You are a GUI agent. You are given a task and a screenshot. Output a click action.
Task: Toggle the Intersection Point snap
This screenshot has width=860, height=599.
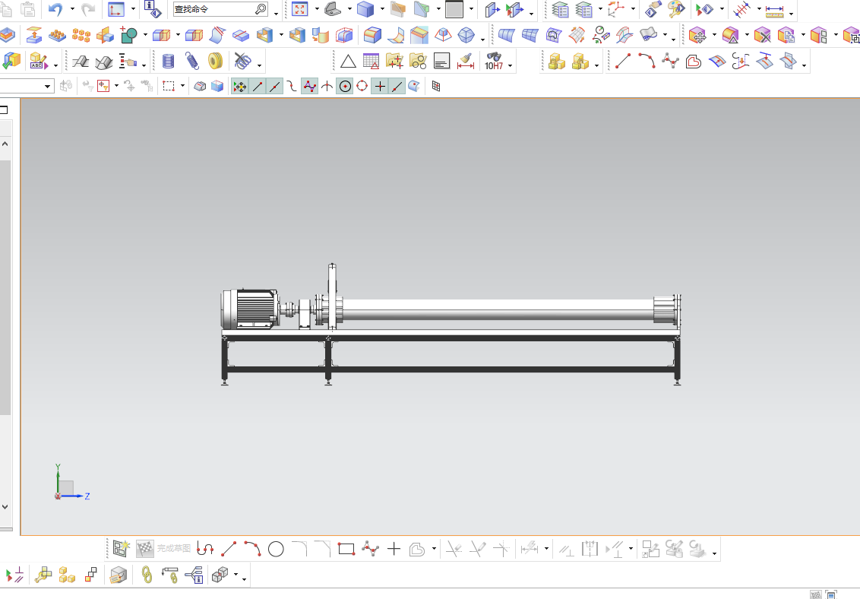point(327,86)
